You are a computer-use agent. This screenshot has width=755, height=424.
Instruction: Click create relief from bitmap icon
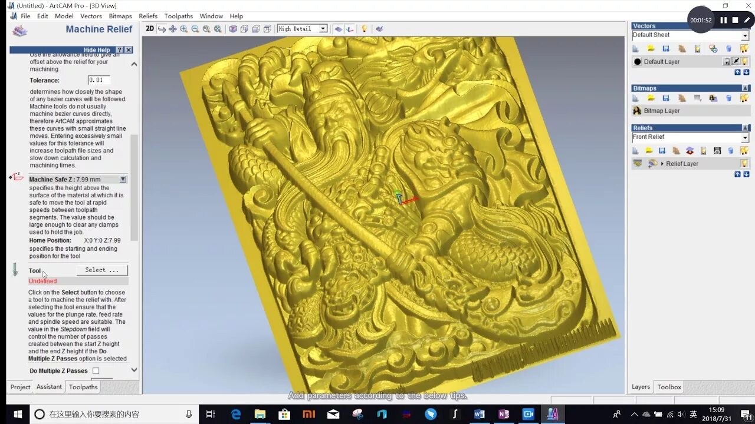coord(717,151)
